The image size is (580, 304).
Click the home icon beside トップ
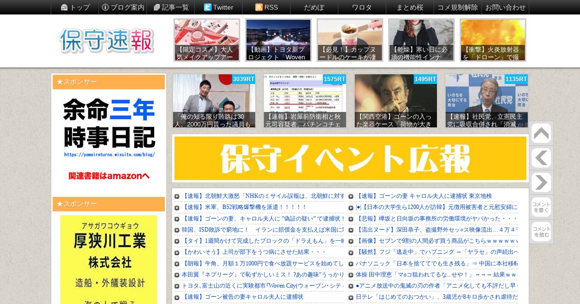(64, 7)
